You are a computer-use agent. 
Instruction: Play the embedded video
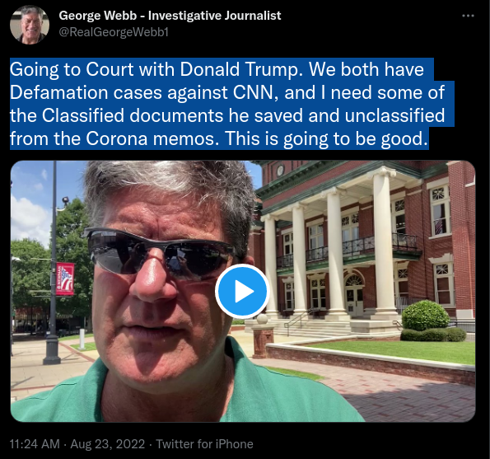click(242, 291)
